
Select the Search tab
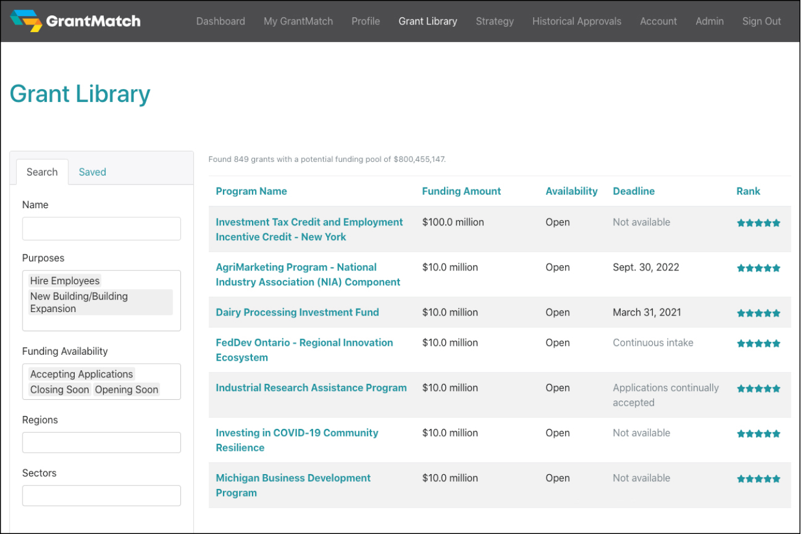pyautogui.click(x=42, y=172)
